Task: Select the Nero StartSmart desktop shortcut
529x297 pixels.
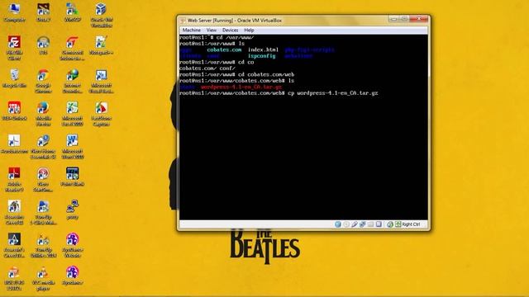Action: click(x=43, y=180)
